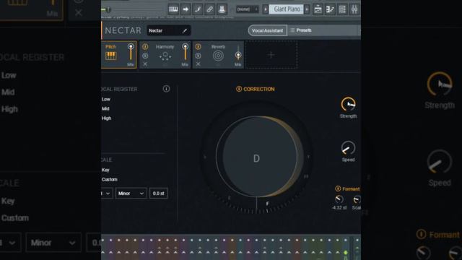Select the Reverb module tab
Screen dimensions: 462x260
(218, 55)
